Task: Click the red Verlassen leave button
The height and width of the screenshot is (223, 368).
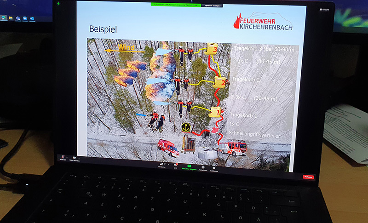Action: click(x=308, y=177)
